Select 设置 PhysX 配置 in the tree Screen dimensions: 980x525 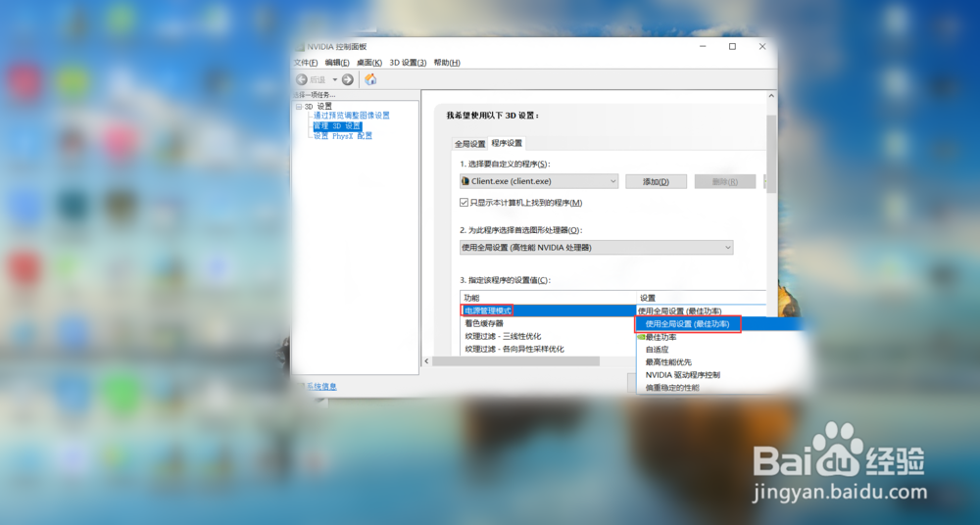[342, 135]
